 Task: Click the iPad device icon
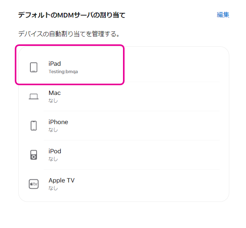[x=34, y=67]
